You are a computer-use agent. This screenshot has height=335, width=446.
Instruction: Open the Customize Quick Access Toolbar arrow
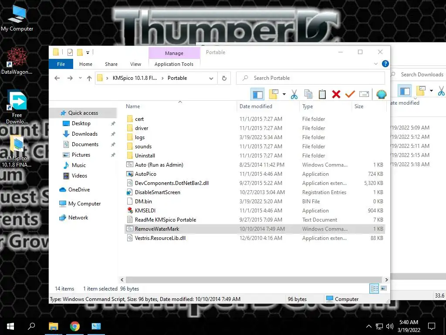point(88,53)
